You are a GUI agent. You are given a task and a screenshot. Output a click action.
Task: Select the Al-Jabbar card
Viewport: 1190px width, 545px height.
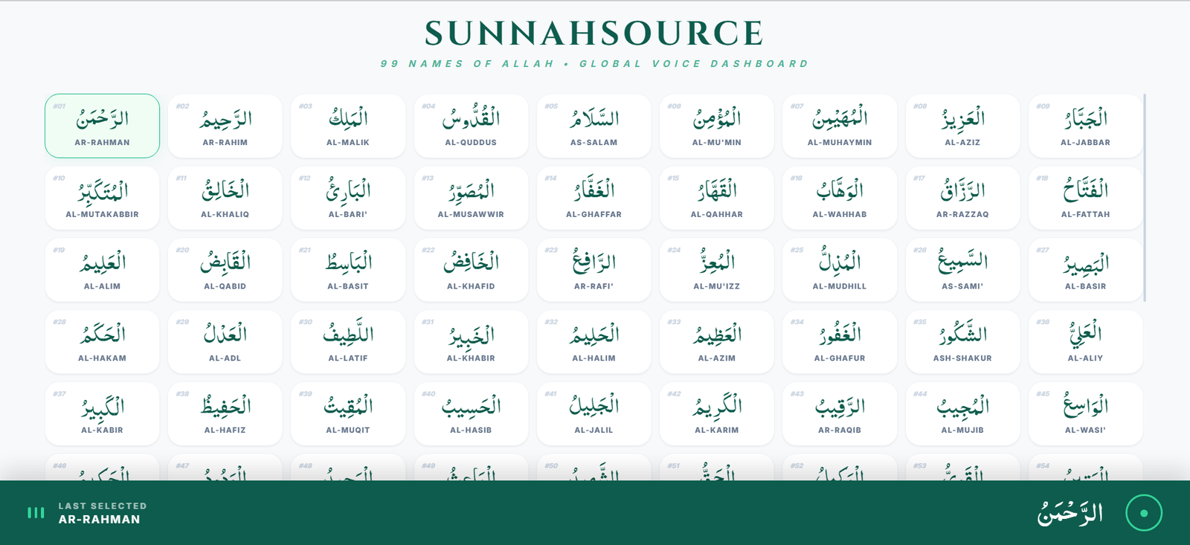pyautogui.click(x=1085, y=126)
